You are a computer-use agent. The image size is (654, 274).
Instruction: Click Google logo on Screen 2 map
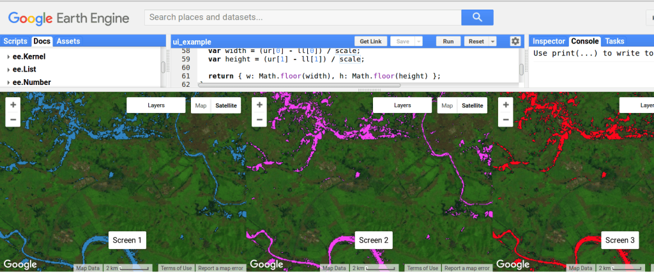tap(266, 264)
